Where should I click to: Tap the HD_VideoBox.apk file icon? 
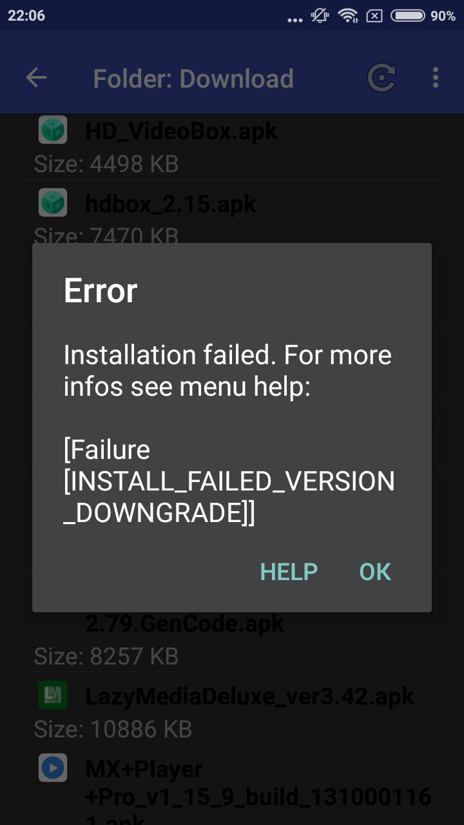53,131
